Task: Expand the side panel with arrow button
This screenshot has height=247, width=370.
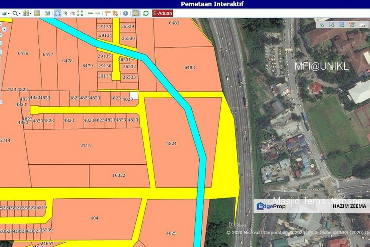Action: pos(4,29)
